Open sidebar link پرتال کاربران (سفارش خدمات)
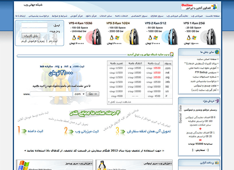 [x=202, y=64]
